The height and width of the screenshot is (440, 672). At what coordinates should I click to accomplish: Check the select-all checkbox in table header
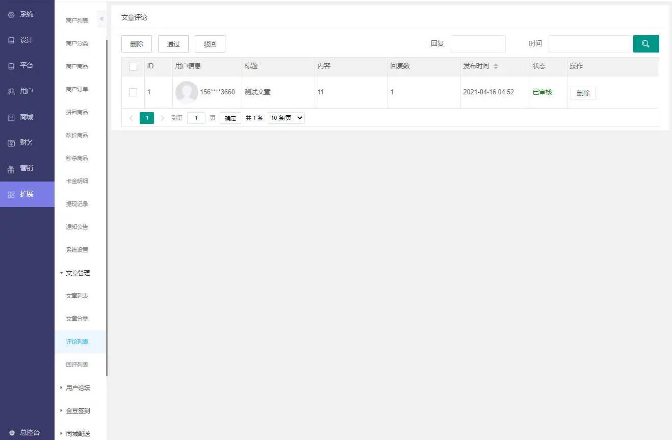[x=133, y=67]
